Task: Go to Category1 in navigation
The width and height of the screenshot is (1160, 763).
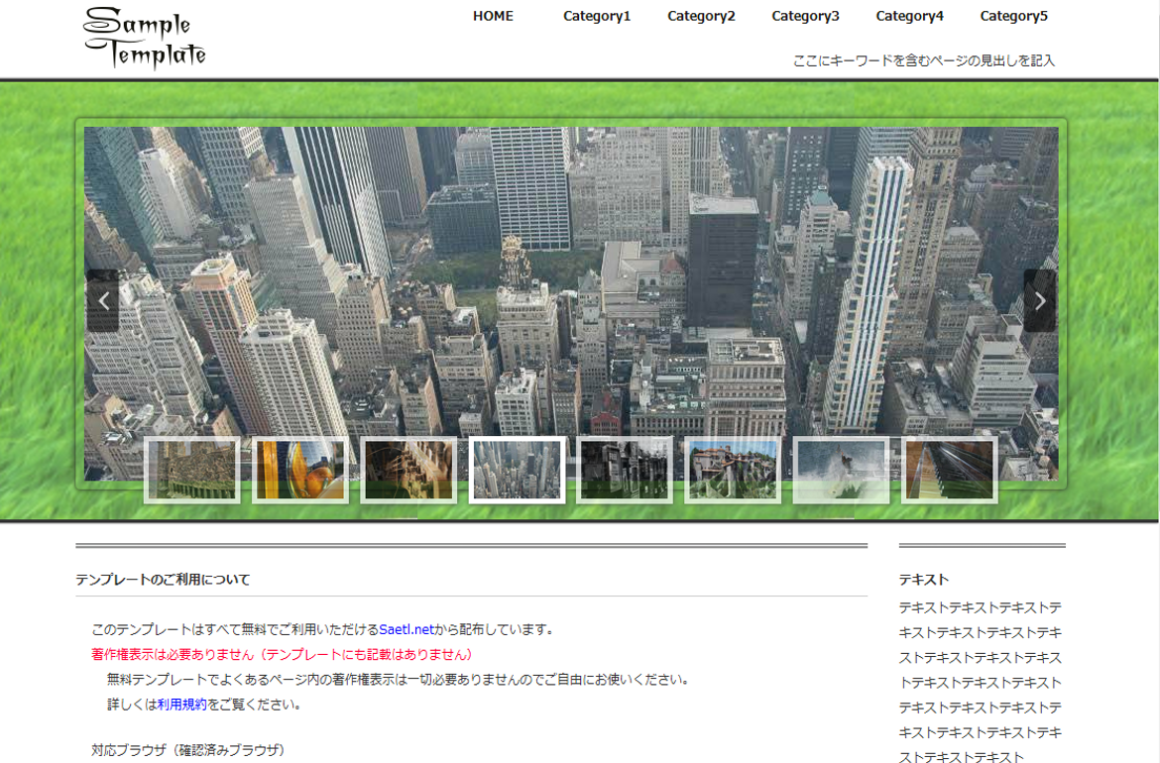Action: (597, 16)
